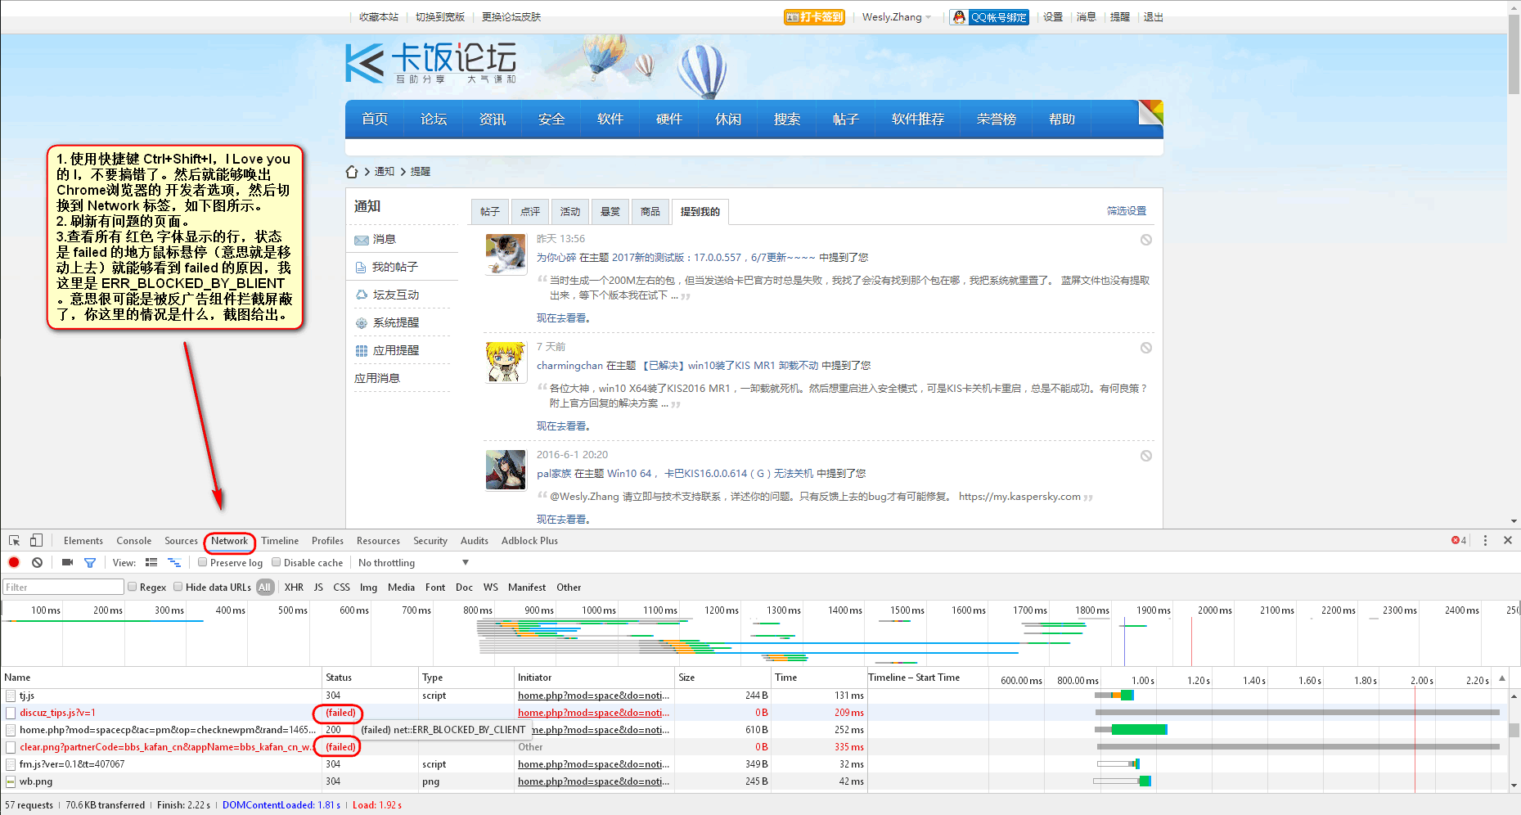Open Initiator link of discuz_tips.js row

[593, 713]
